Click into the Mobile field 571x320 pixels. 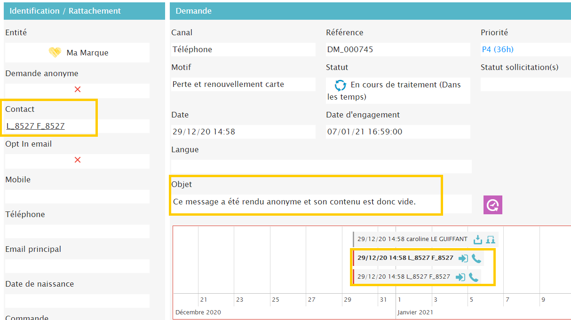(77, 196)
